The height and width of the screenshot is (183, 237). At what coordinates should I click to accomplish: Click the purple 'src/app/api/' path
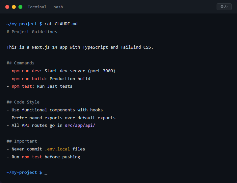coord(80,126)
